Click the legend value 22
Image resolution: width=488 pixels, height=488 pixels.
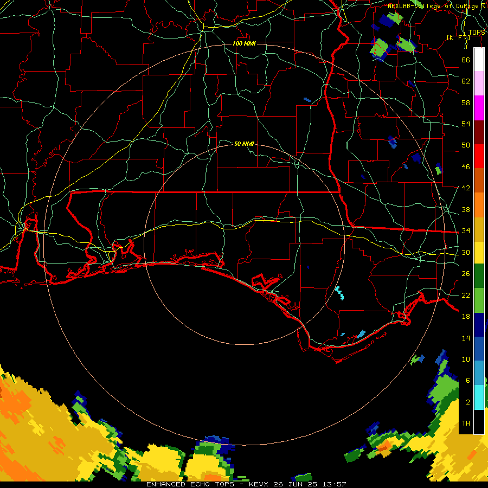coord(466,295)
